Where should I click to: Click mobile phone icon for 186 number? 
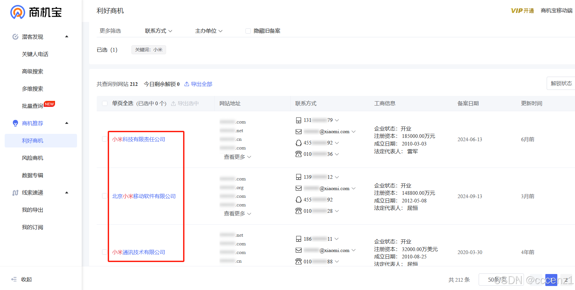tap(299, 239)
